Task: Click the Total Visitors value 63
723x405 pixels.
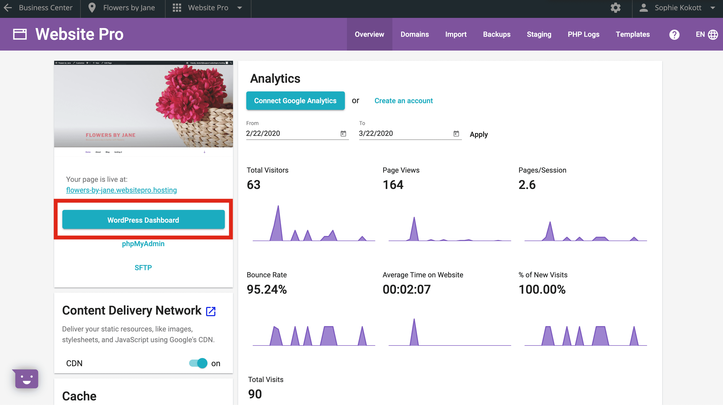Action: coord(253,185)
